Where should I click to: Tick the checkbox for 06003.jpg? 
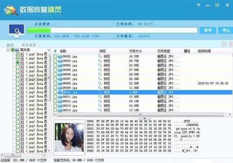coord(55,61)
